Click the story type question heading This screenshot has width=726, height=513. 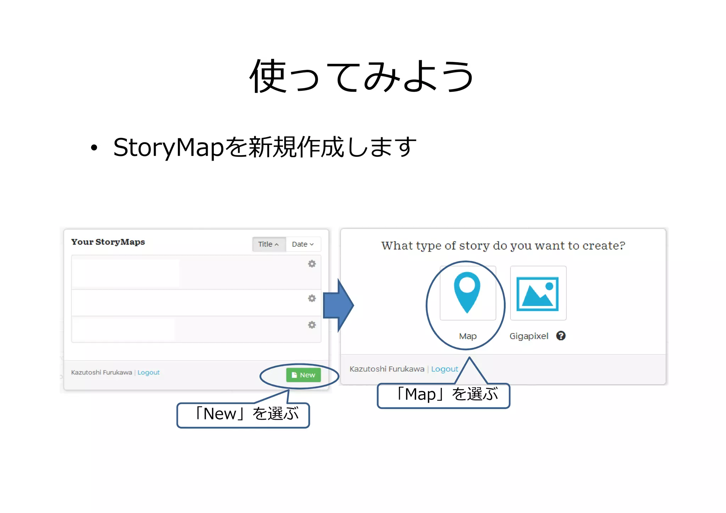[x=503, y=246]
